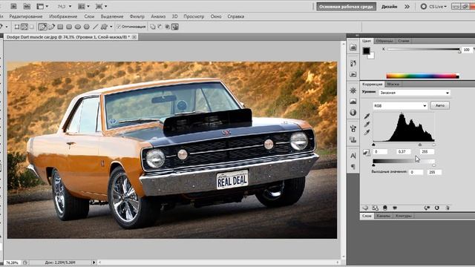The width and height of the screenshot is (475, 267).
Task: Open Mini Bridge from the application bar
Action: [27, 6]
